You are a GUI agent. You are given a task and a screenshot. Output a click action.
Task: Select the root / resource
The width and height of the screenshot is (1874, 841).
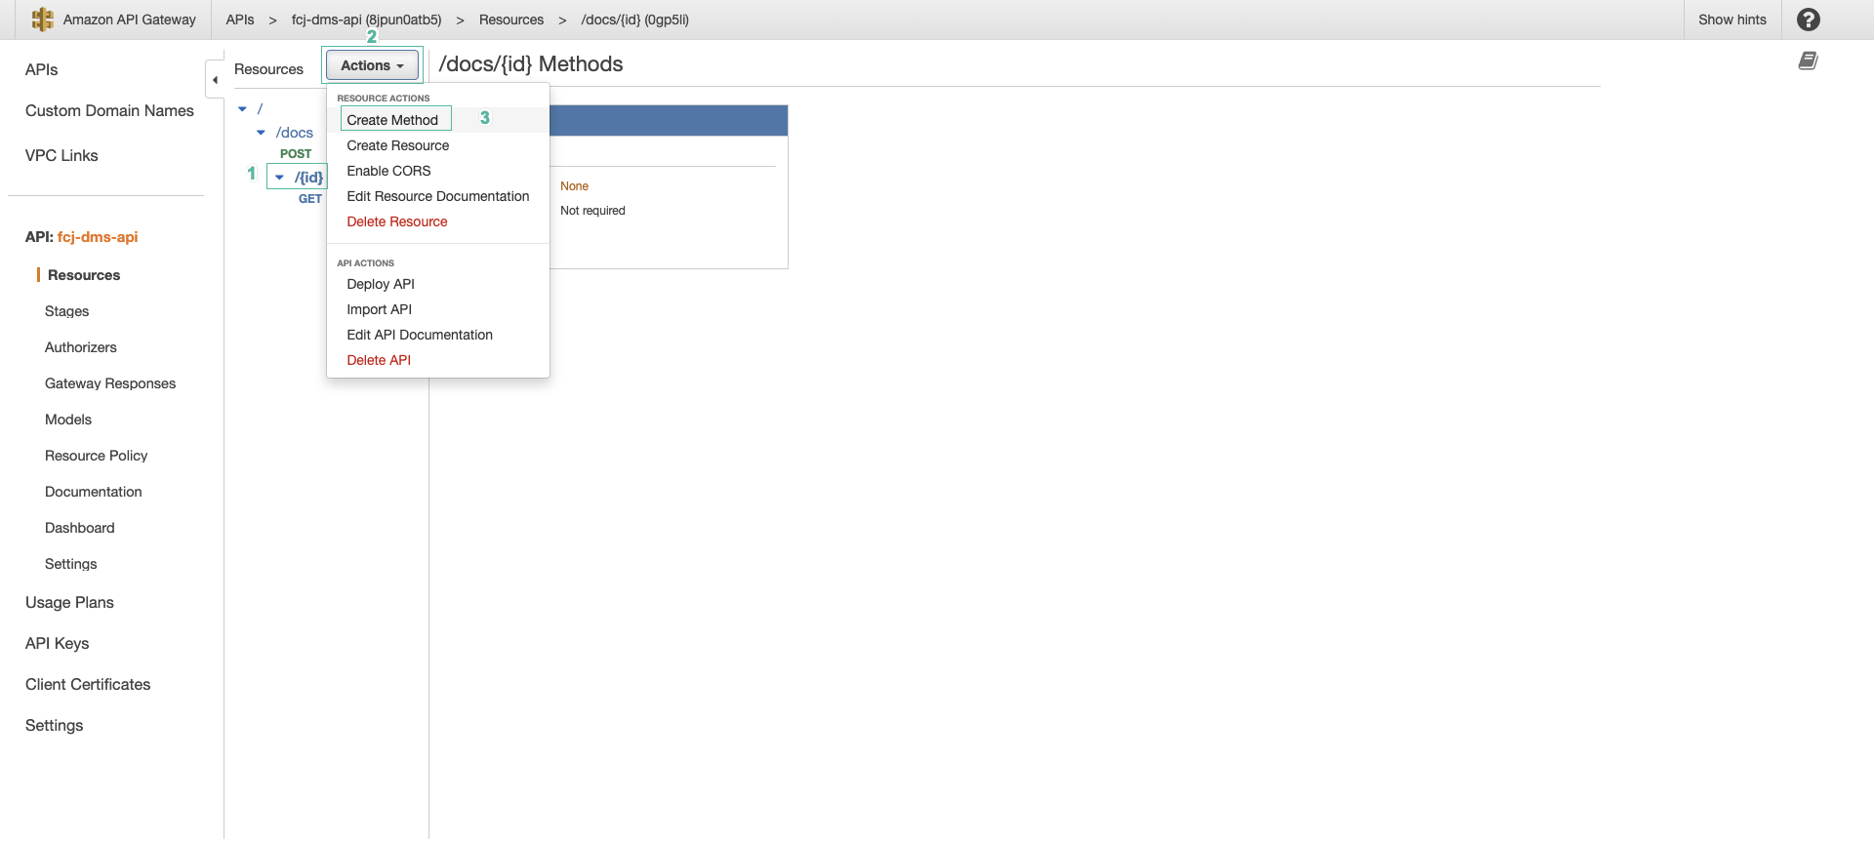click(x=260, y=109)
